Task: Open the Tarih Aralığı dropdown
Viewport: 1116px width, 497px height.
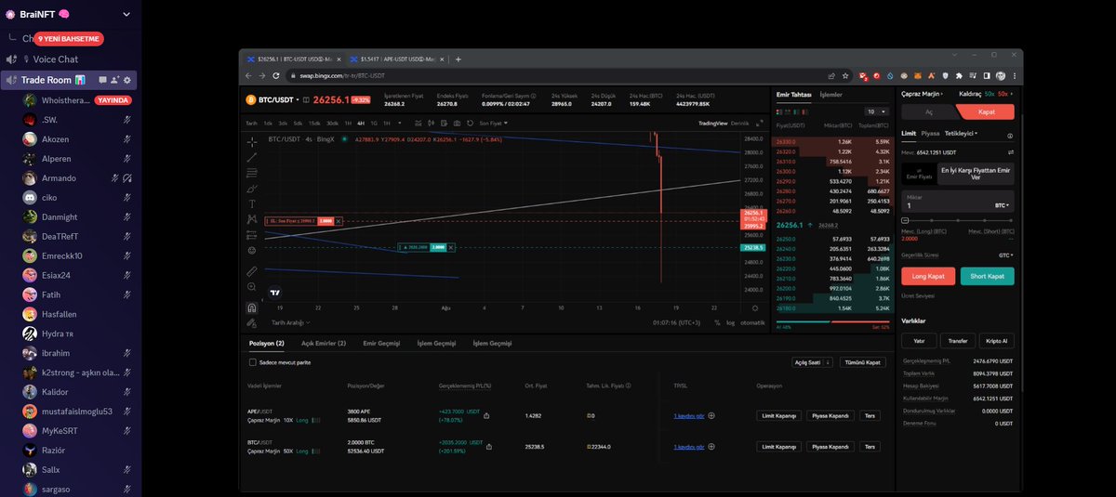Action: click(289, 322)
